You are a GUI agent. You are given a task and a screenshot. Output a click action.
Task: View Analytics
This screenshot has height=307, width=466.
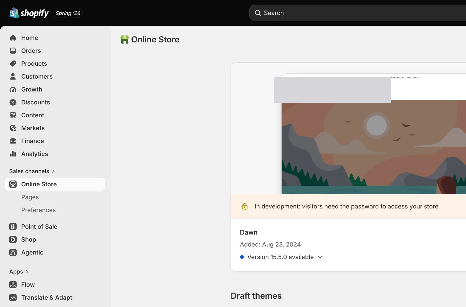[x=55, y=154]
